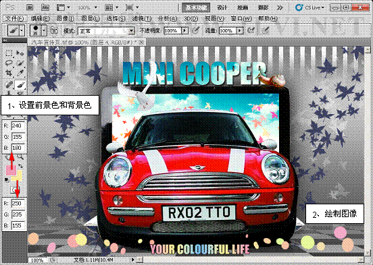Swap foreground and background colors icon

(x=20, y=166)
